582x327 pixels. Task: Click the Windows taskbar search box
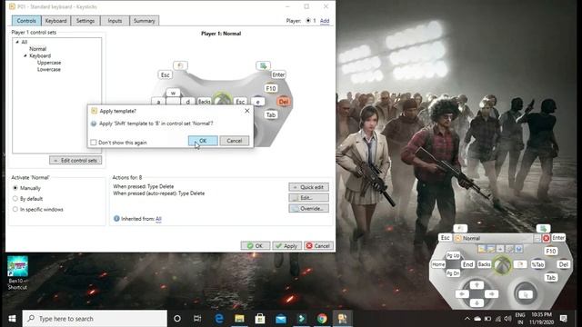[x=95, y=319]
